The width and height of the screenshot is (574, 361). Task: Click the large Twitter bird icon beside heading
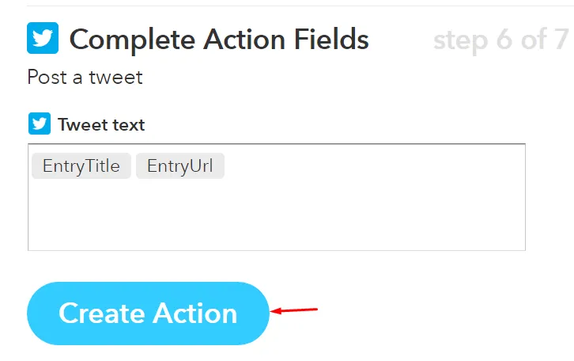click(43, 38)
